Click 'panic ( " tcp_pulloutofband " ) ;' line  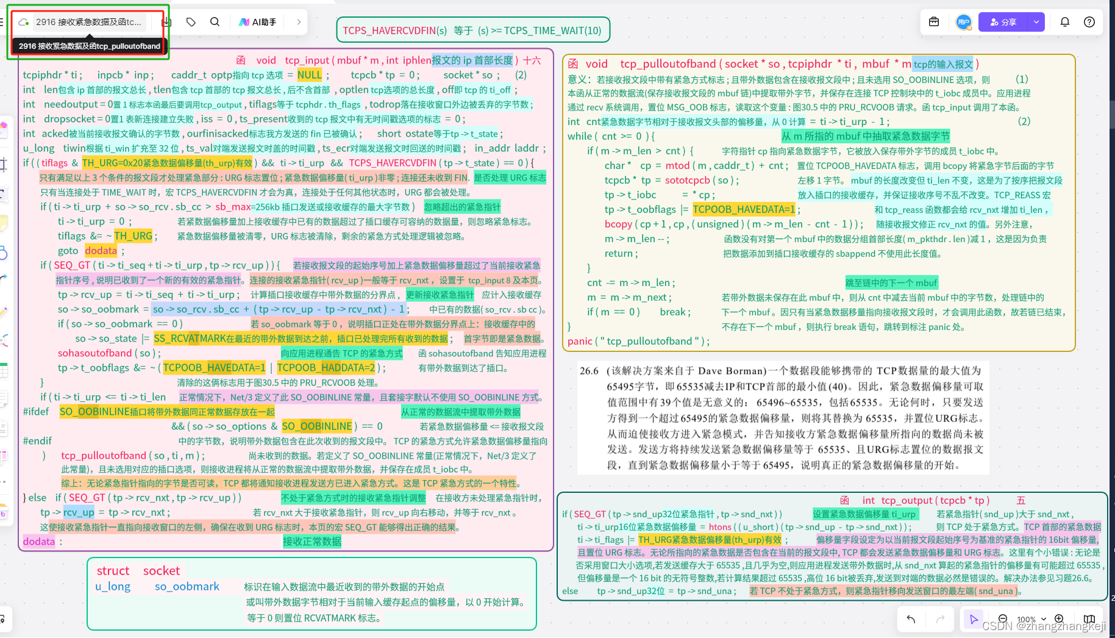(638, 341)
